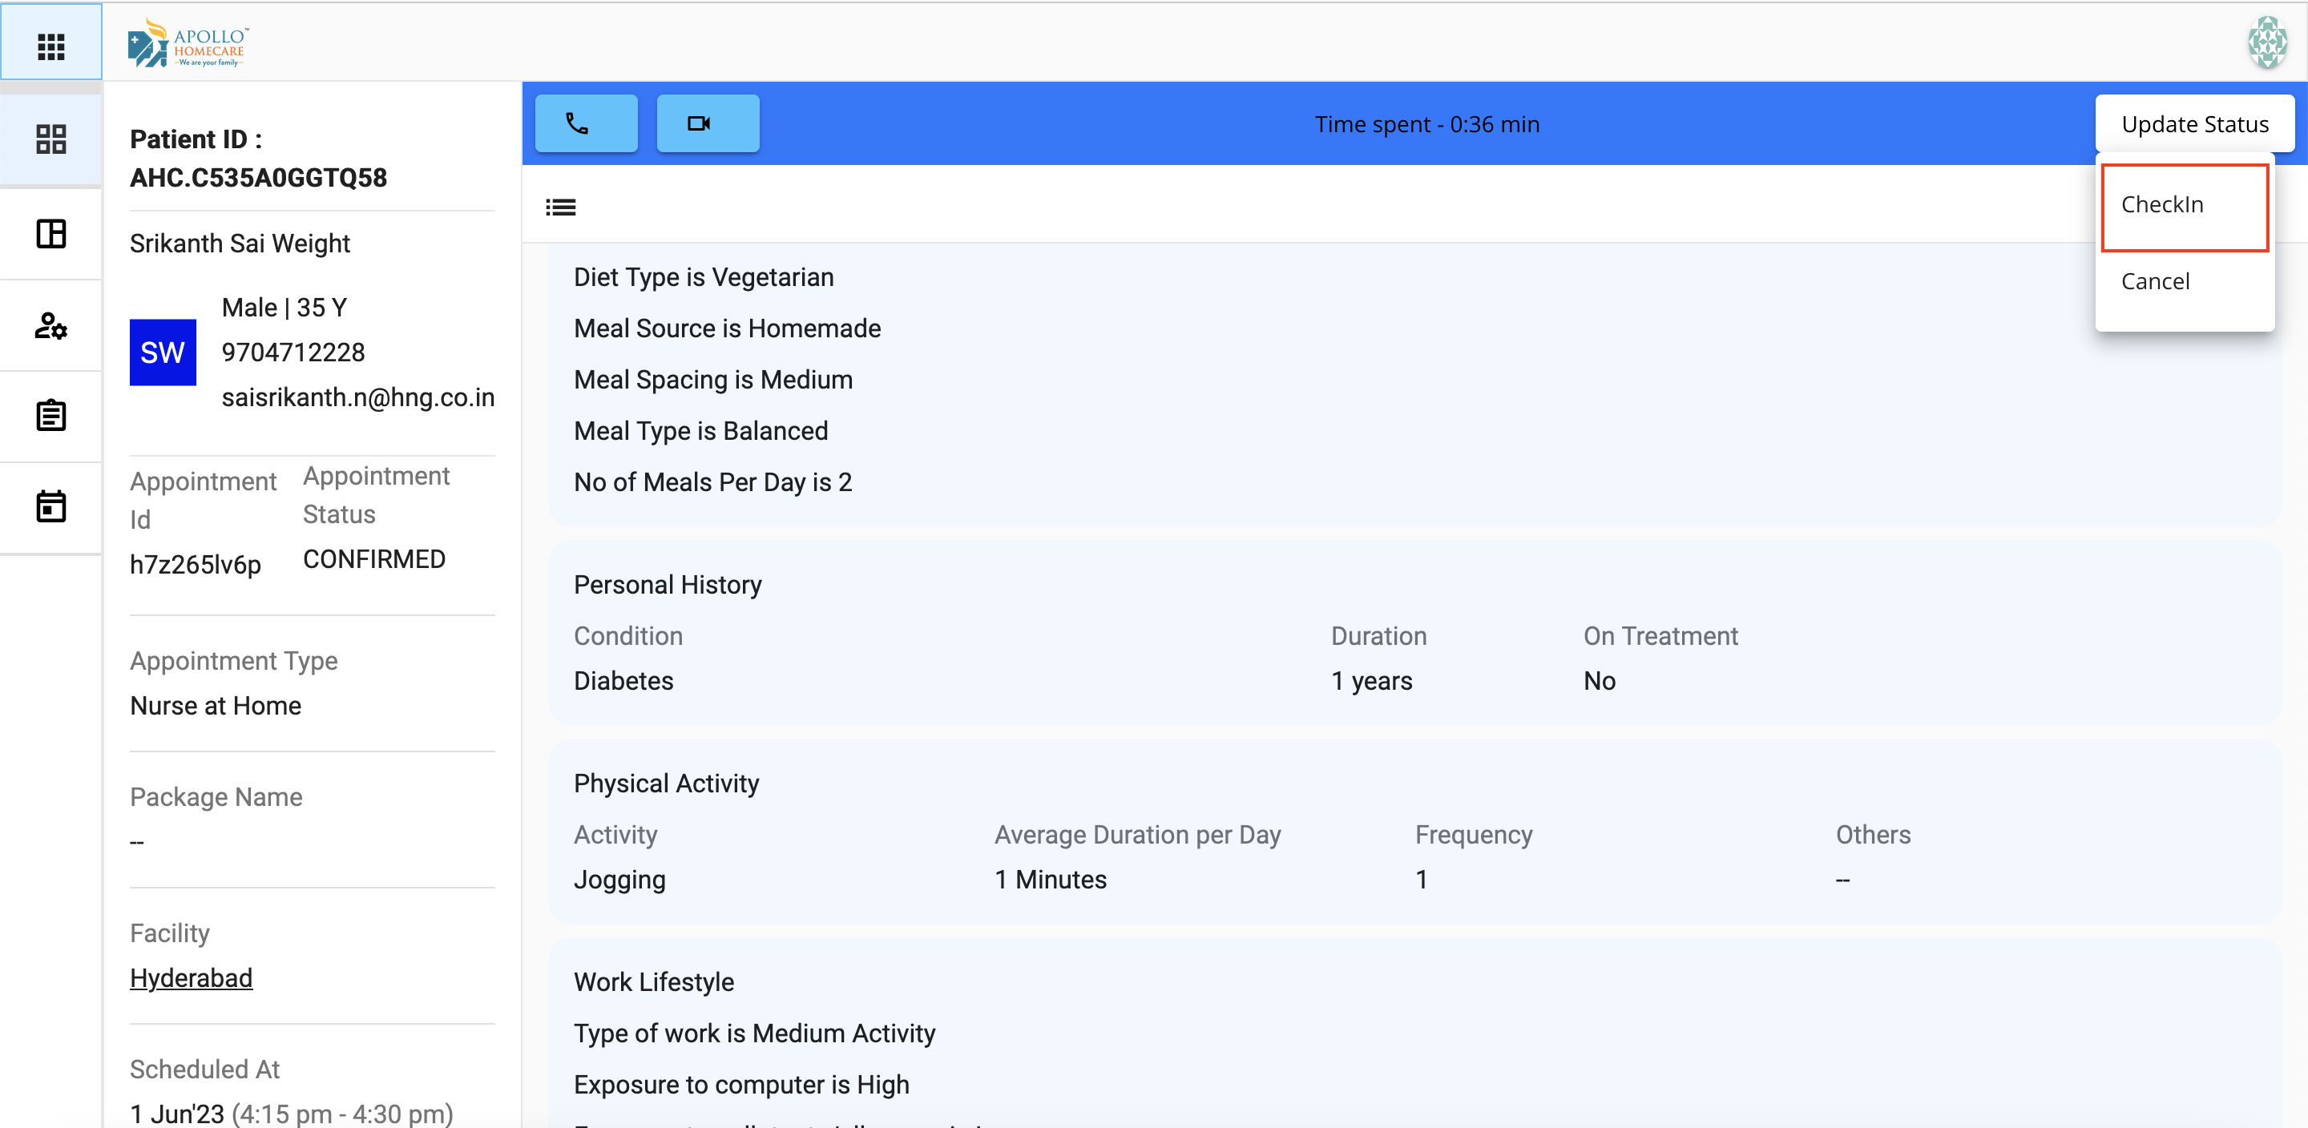
Task: Open the Hyderabad facility link
Action: point(191,977)
